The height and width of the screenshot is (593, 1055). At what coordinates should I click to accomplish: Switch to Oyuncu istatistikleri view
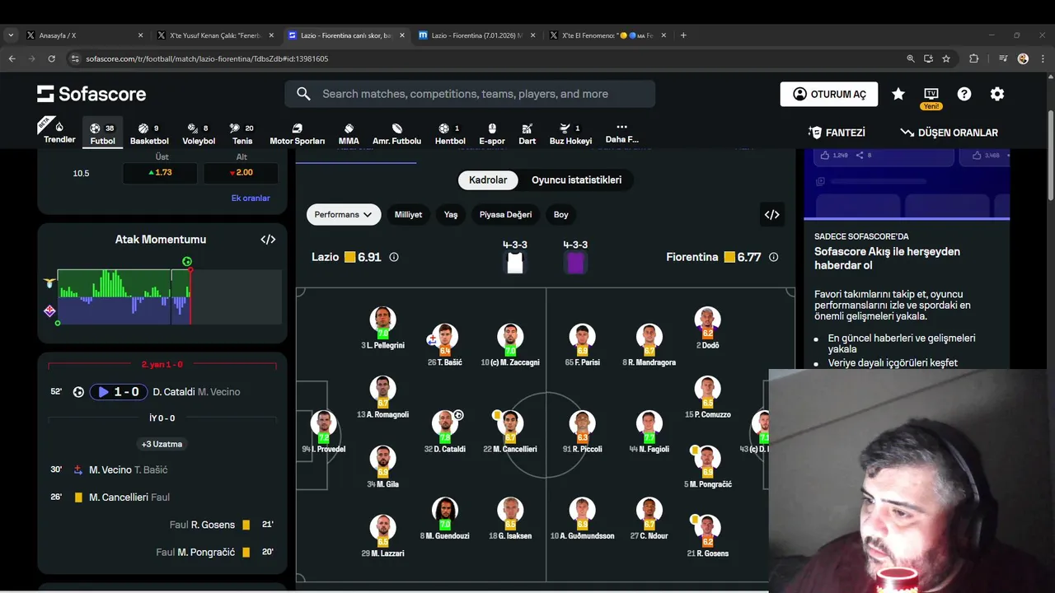tap(576, 180)
